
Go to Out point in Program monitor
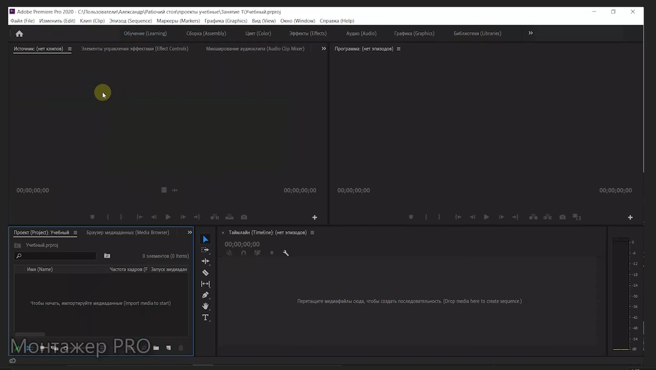[515, 217]
